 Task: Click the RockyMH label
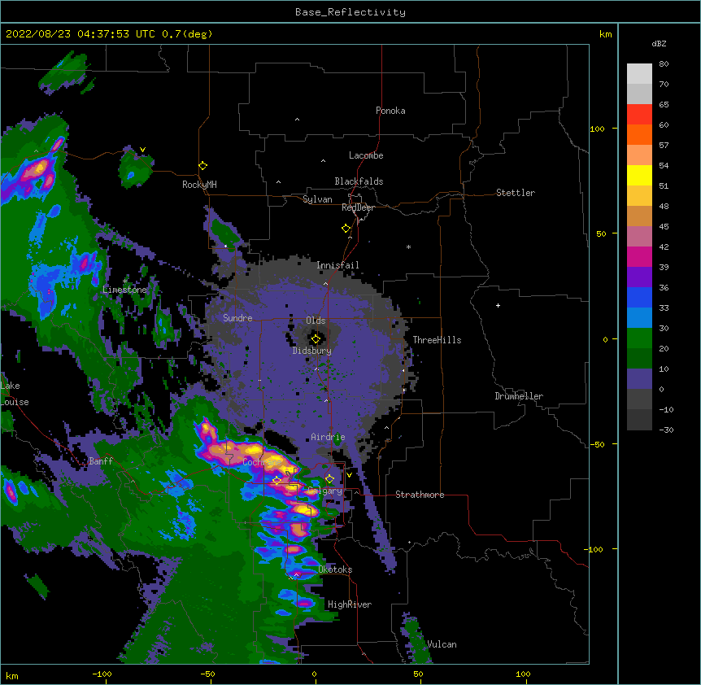coord(199,185)
